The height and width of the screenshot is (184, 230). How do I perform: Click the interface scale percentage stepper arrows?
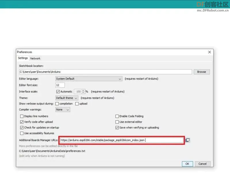point(83,92)
